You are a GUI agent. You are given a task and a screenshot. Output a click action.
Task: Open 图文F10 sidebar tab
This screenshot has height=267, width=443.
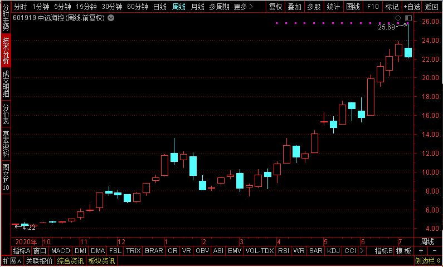tap(6, 177)
